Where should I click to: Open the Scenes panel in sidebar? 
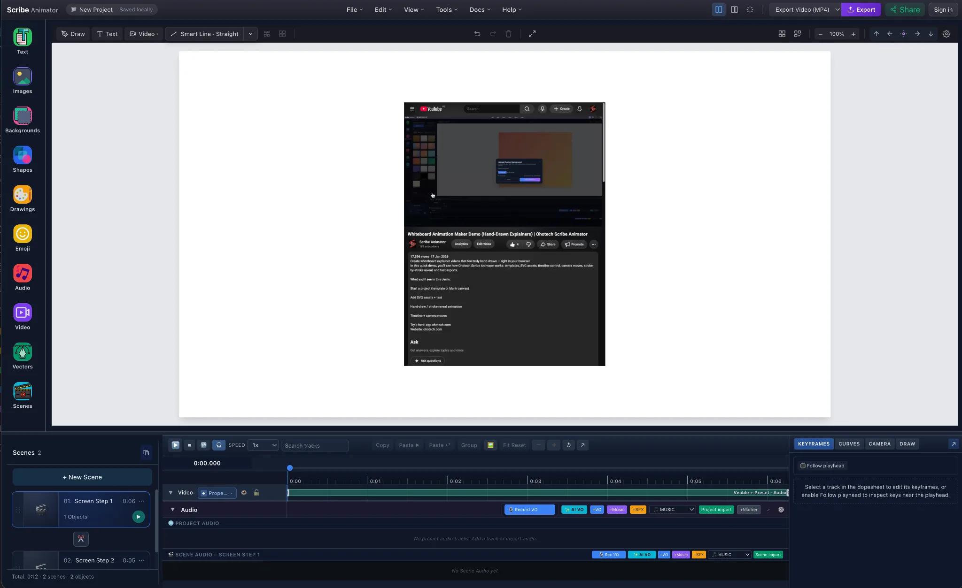(23, 396)
